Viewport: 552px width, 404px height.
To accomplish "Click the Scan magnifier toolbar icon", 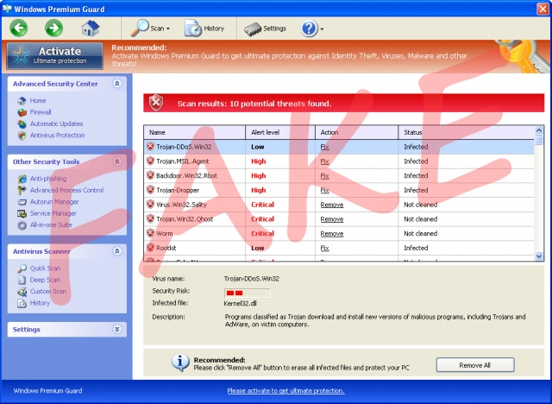I will 140,28.
